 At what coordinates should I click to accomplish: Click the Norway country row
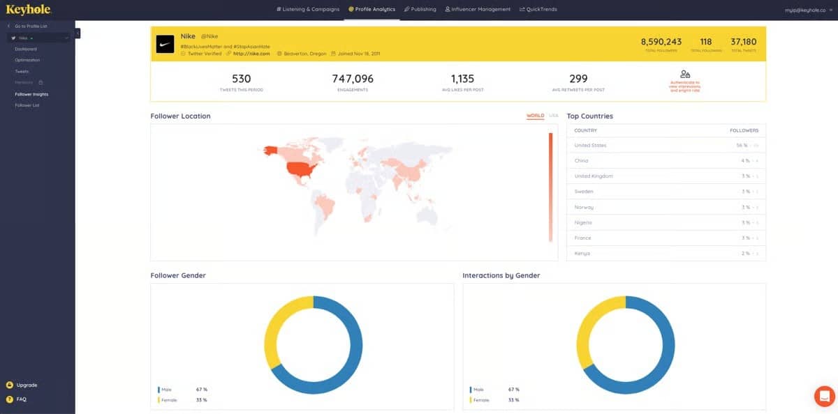tap(666, 207)
